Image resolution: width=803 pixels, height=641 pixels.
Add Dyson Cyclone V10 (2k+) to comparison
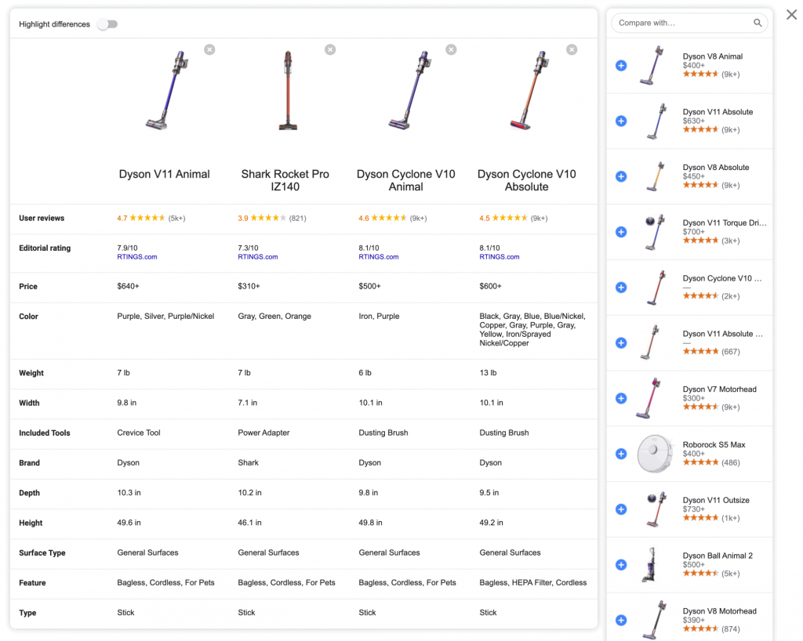pos(621,288)
